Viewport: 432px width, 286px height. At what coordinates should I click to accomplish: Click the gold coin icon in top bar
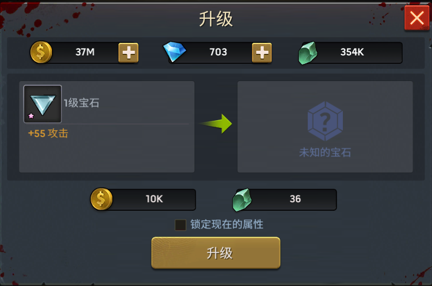coord(41,52)
